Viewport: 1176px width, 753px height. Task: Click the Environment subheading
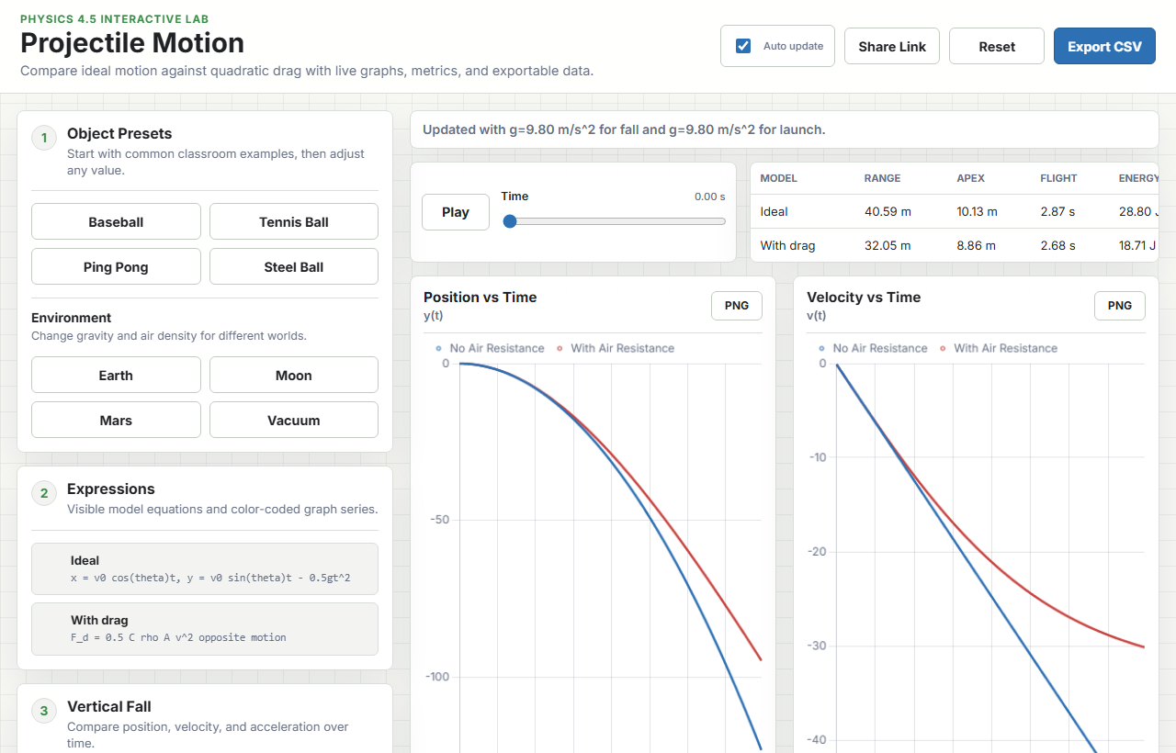72,318
